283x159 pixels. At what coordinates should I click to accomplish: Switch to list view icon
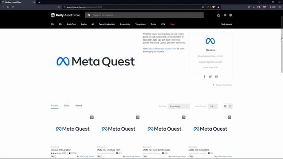pos(230,106)
